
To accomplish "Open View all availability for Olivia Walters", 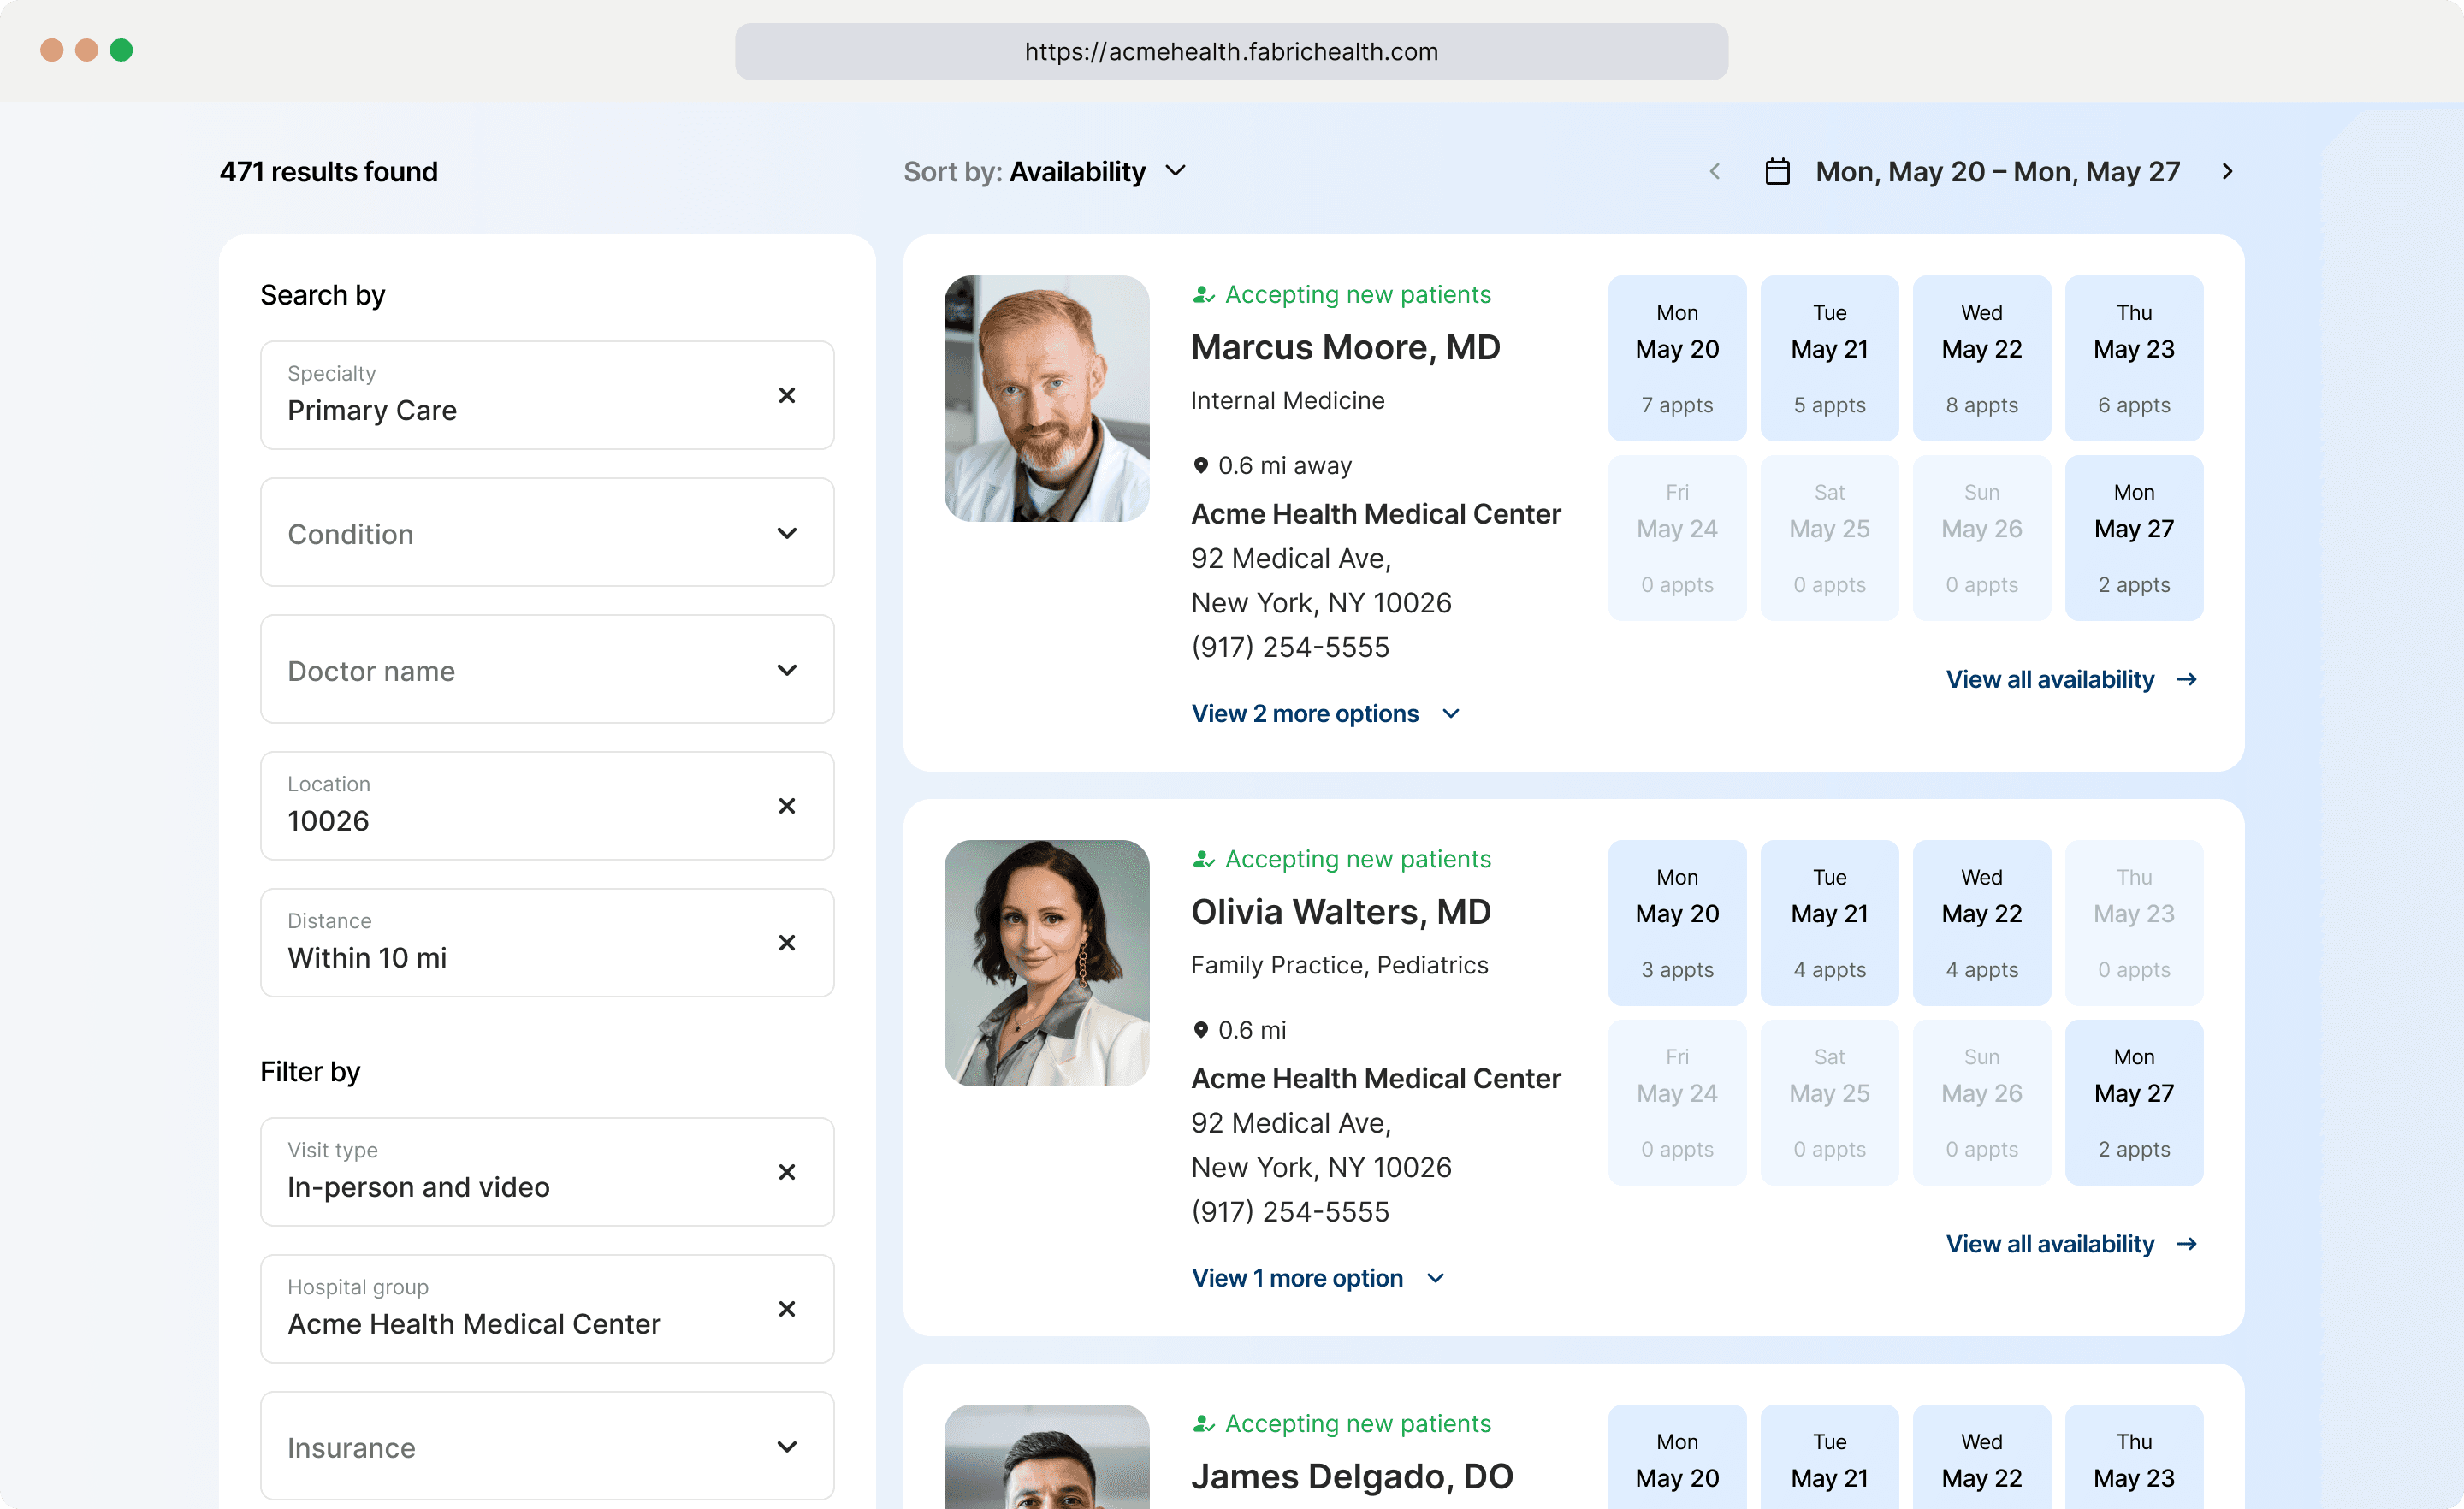I will (x=2070, y=1244).
